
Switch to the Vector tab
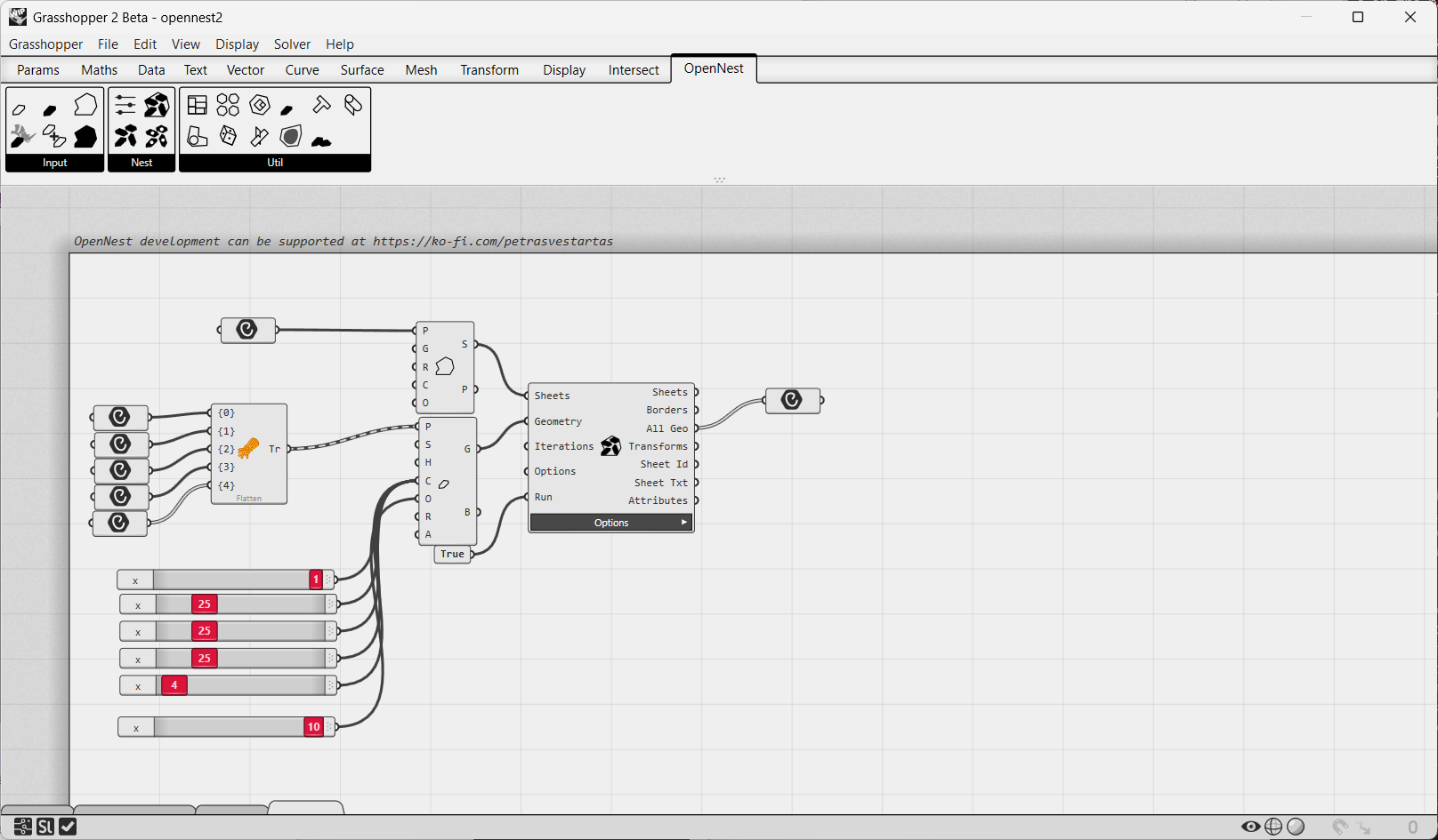tap(246, 70)
